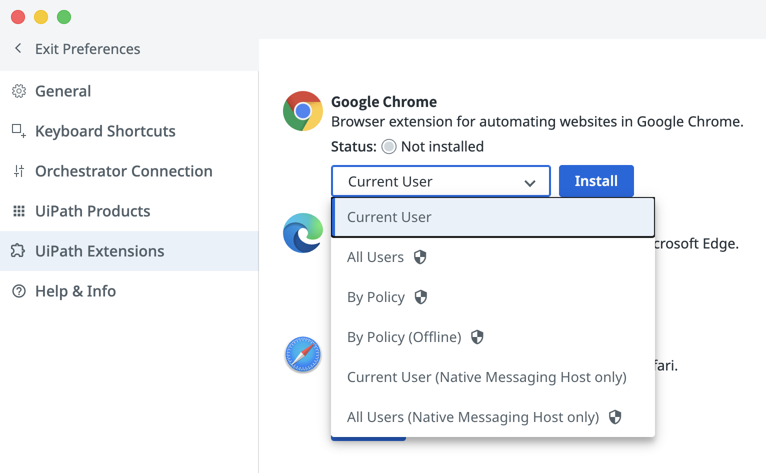
Task: Click the macOS green zoom button
Action: pos(64,17)
